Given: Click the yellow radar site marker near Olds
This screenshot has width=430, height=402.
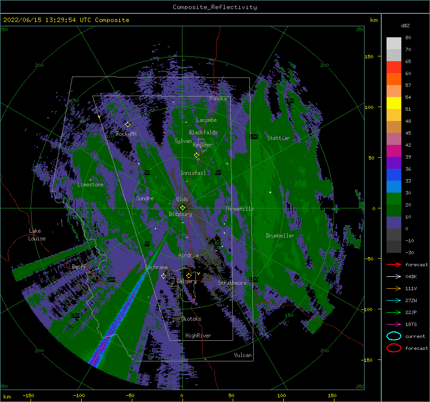Looking at the screenshot, I should pos(183,208).
